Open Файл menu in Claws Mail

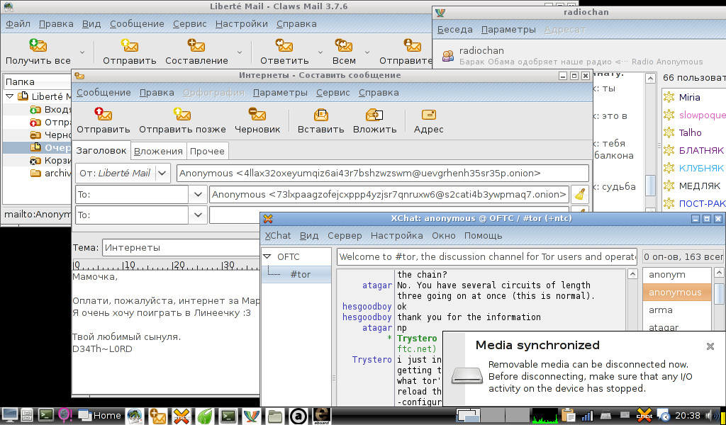pyautogui.click(x=18, y=23)
